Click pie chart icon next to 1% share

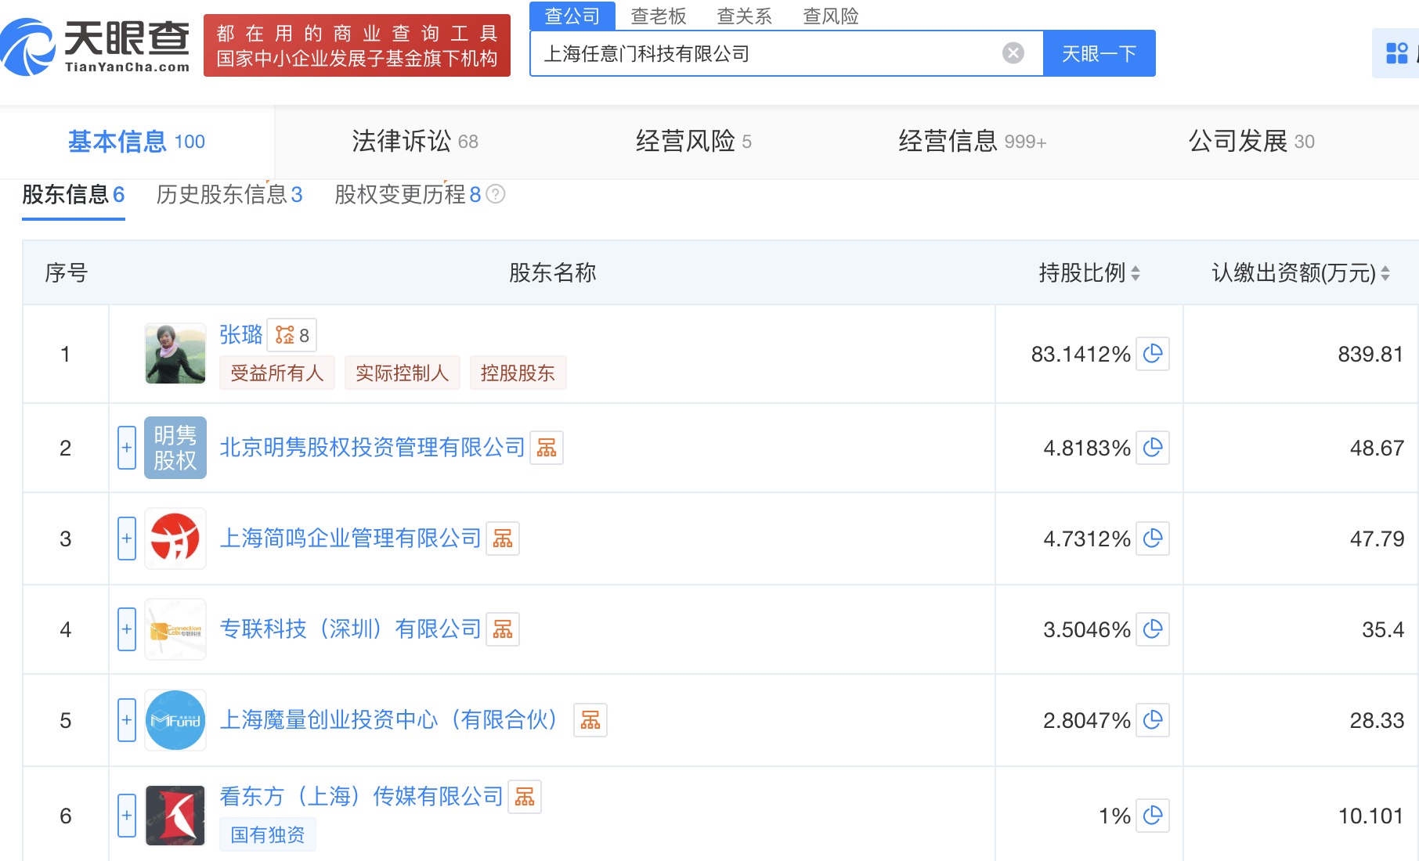click(x=1152, y=816)
